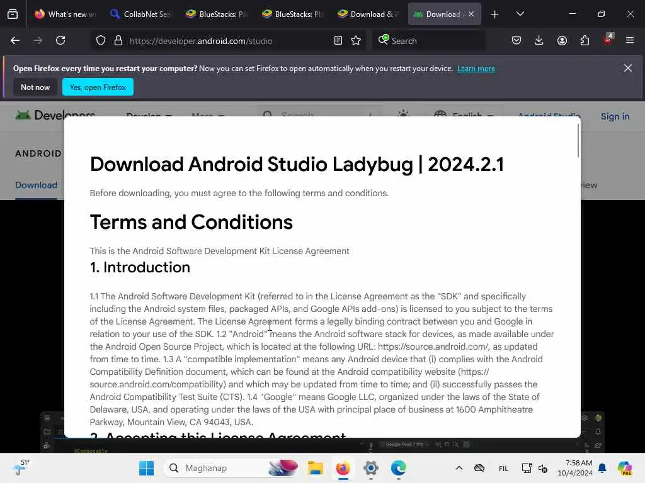Click Sign in on Developers site
This screenshot has width=645, height=483.
(615, 116)
